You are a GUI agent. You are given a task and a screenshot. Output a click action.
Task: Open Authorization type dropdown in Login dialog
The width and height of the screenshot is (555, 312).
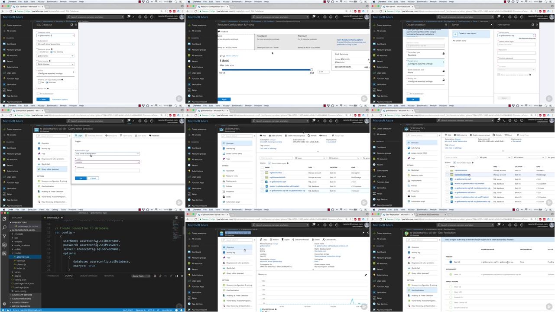pyautogui.click(x=107, y=154)
